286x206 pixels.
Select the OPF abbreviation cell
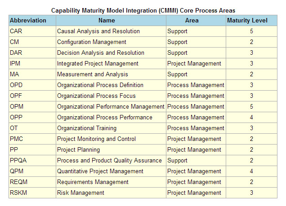click(32, 96)
